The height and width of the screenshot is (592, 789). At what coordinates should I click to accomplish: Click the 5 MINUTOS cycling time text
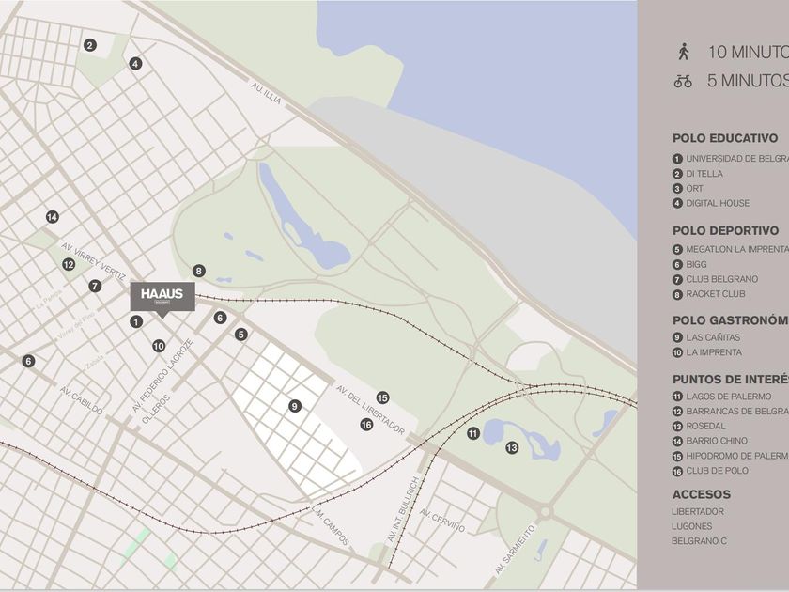(748, 81)
